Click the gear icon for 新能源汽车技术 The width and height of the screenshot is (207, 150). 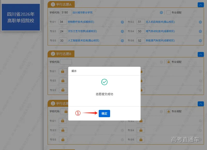coord(200,41)
